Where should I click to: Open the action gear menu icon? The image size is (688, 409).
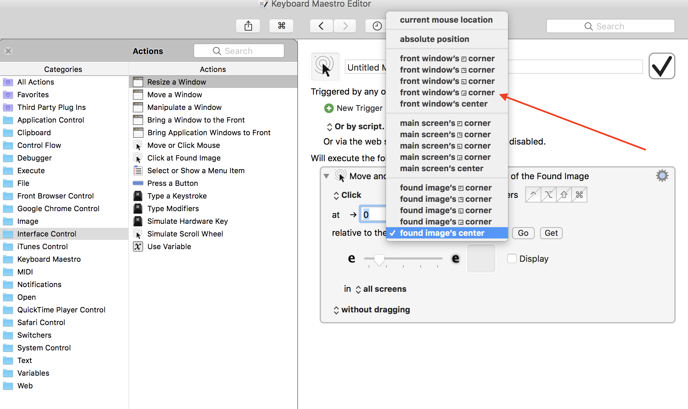tap(662, 176)
